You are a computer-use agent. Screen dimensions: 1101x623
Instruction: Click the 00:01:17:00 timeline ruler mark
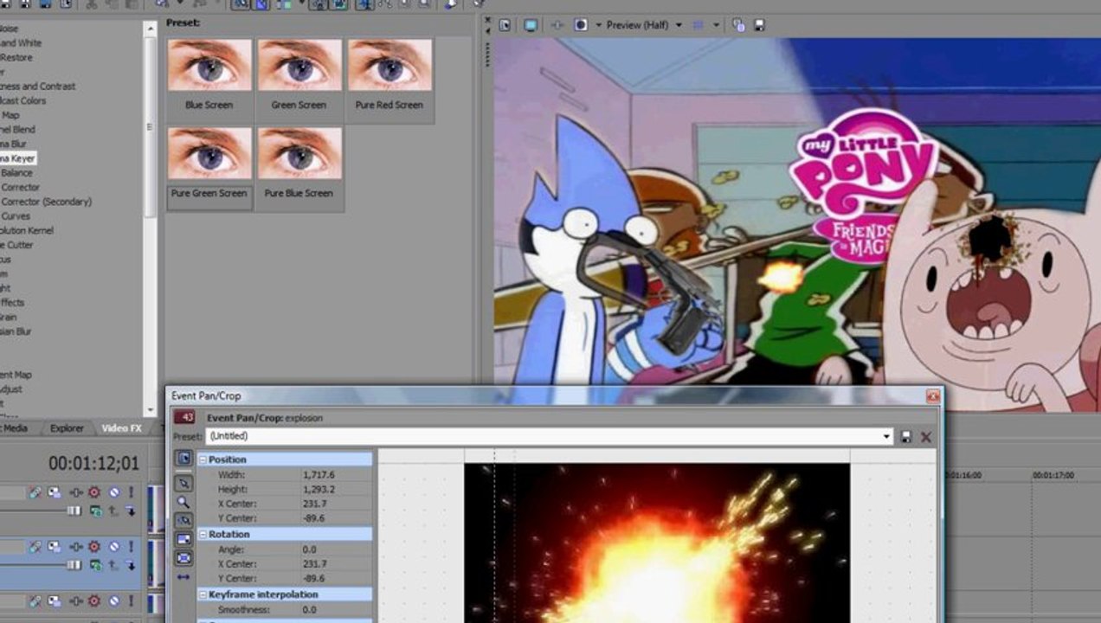click(x=1053, y=475)
